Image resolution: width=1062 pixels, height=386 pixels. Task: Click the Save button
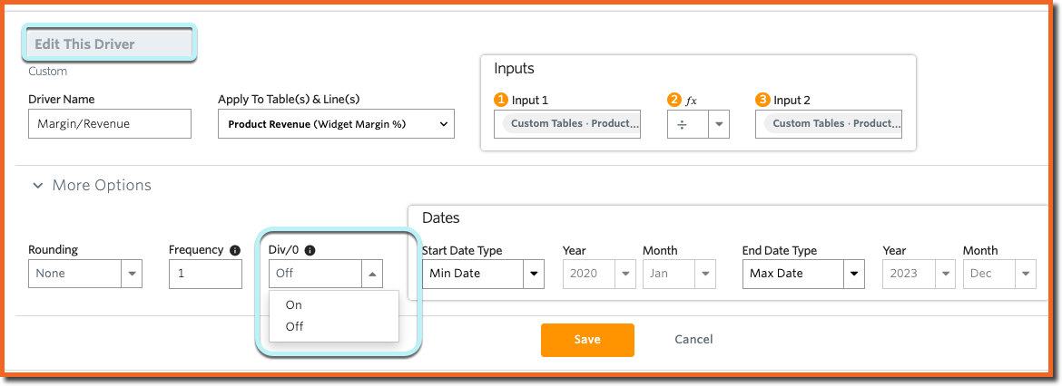(587, 340)
